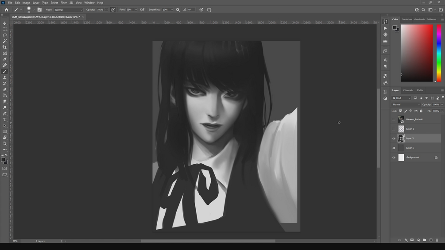Open the Filter menu
The width and height of the screenshot is (445, 250).
(64, 3)
